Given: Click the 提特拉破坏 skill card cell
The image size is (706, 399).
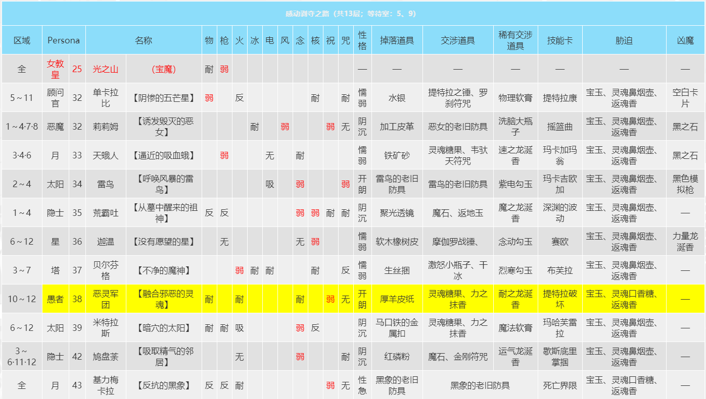Looking at the screenshot, I should 560,299.
